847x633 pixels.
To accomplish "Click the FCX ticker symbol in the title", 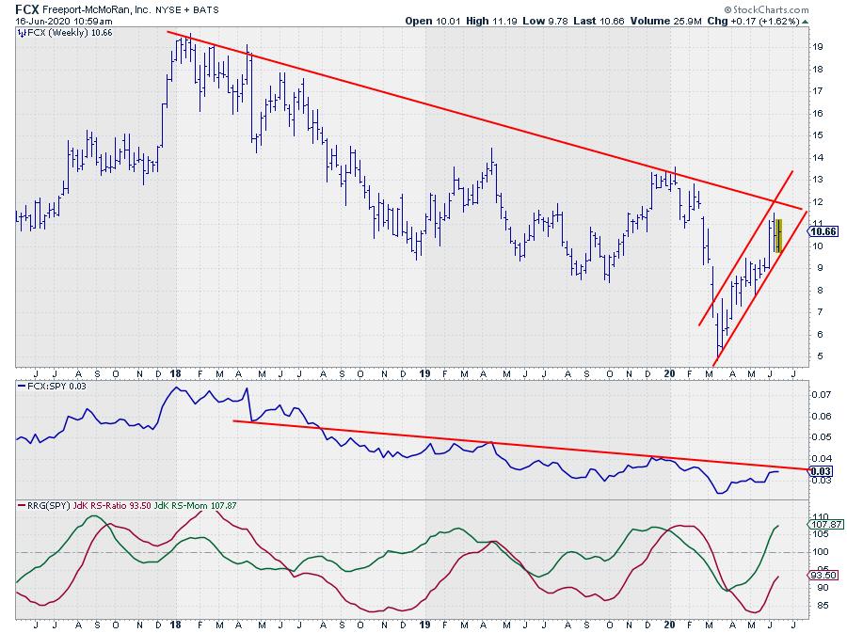I will (27, 9).
